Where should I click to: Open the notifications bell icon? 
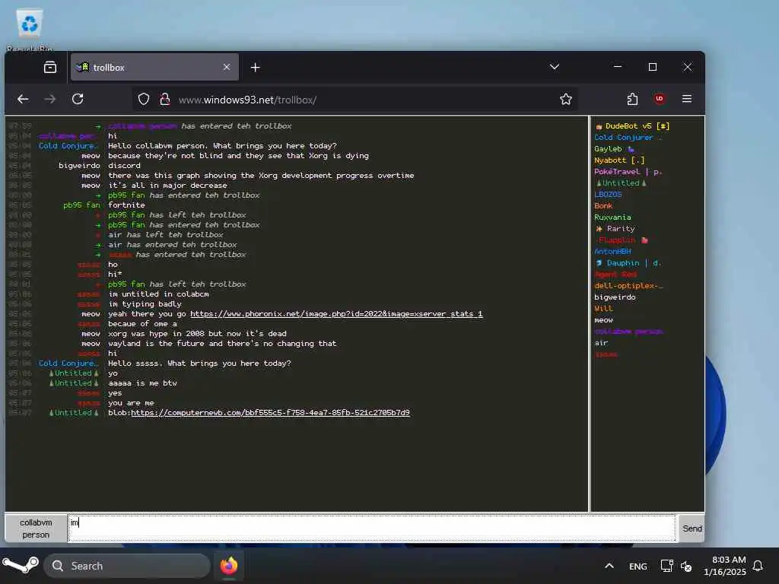pyautogui.click(x=758, y=566)
